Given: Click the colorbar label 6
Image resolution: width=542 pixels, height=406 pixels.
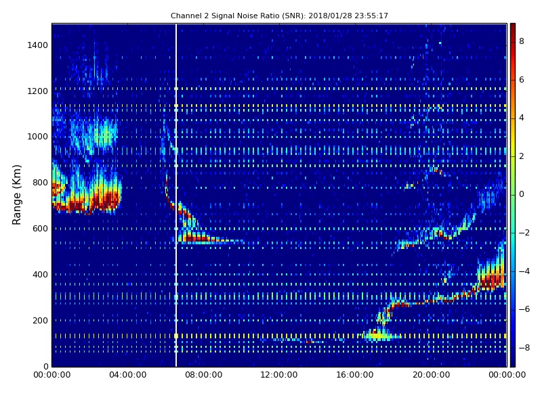Looking at the screenshot, I should click(x=522, y=80).
